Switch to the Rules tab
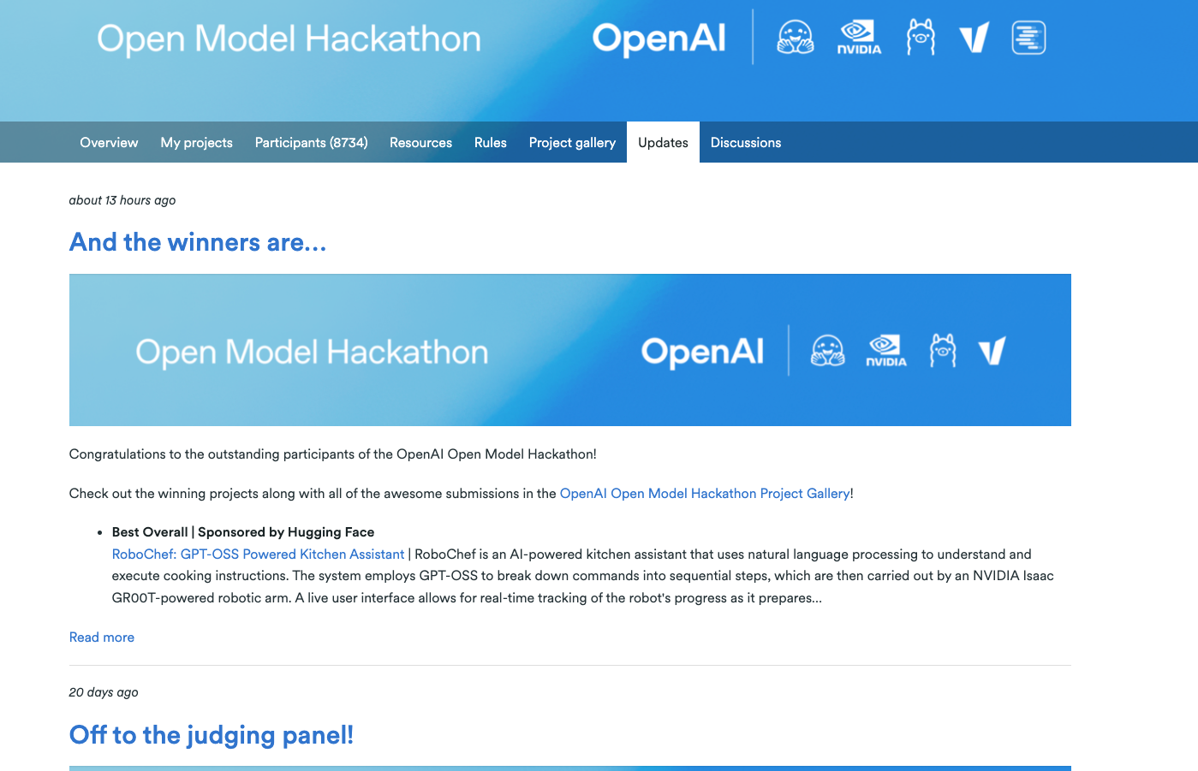Viewport: 1198px width, 771px height. (490, 143)
